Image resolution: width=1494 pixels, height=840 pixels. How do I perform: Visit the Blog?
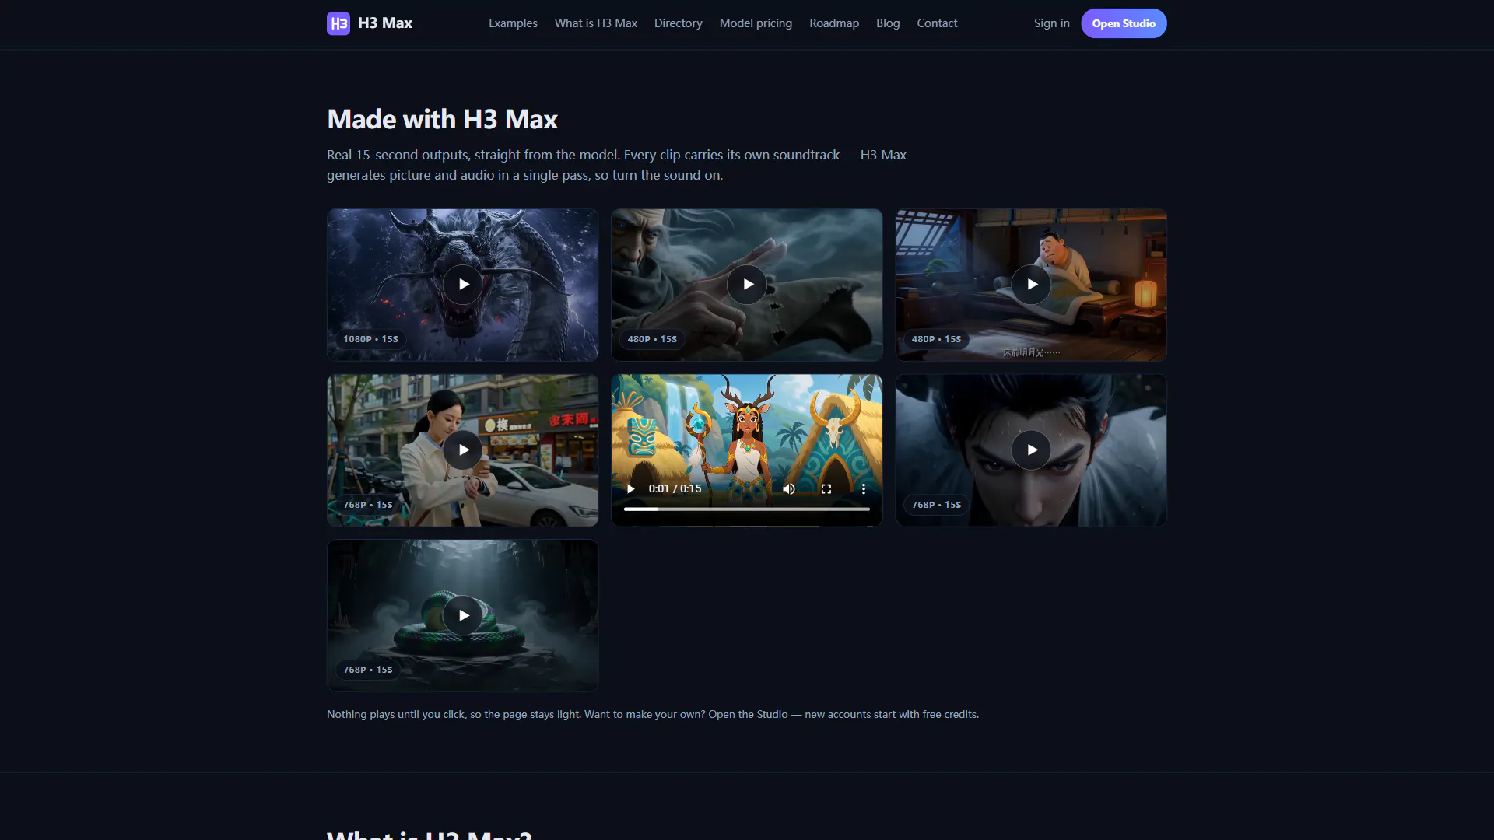tap(888, 23)
